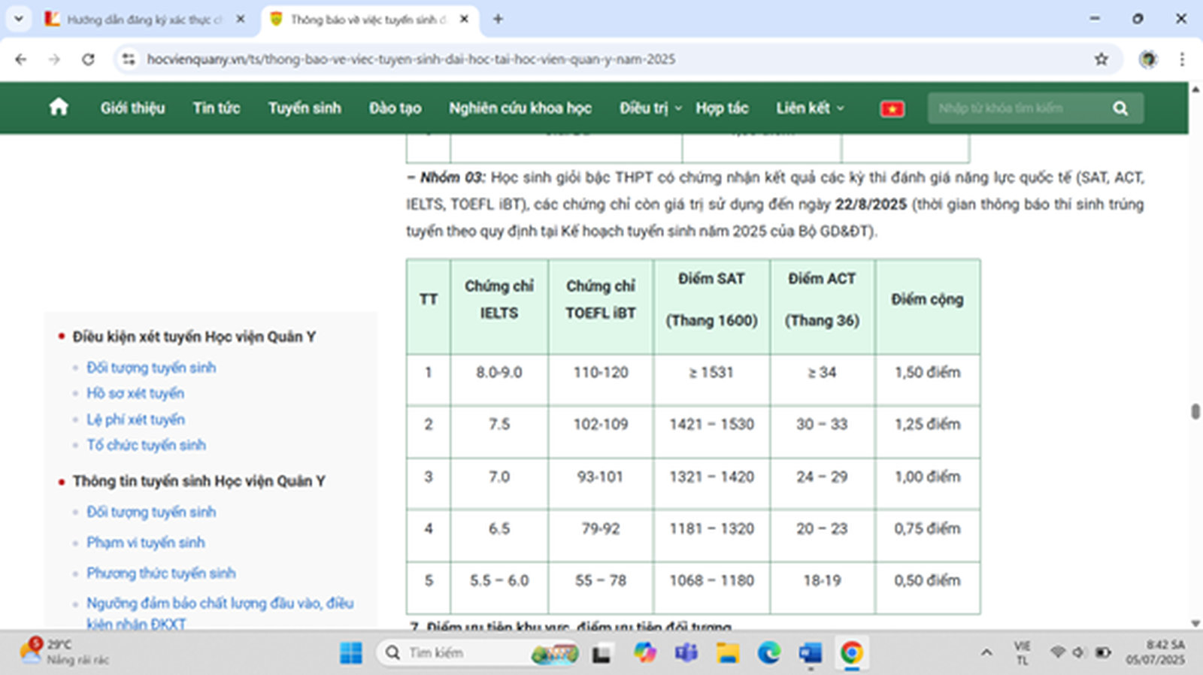Open File Explorer from taskbar
This screenshot has height=675, width=1203.
727,652
